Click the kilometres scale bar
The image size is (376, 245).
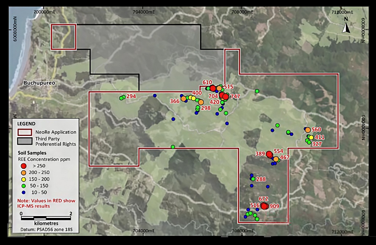46,218
